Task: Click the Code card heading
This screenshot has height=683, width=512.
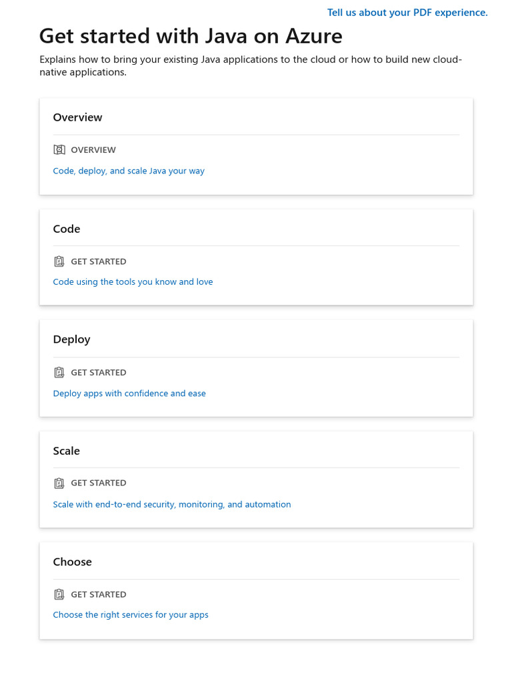Action: click(67, 229)
